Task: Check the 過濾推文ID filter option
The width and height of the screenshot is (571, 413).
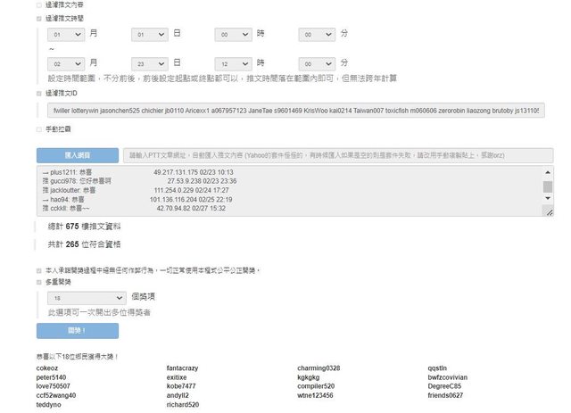Action: (38, 92)
